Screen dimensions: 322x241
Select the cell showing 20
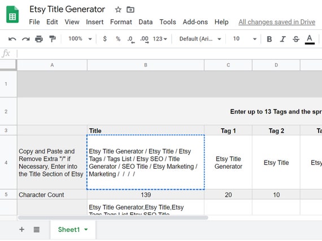[228, 195]
